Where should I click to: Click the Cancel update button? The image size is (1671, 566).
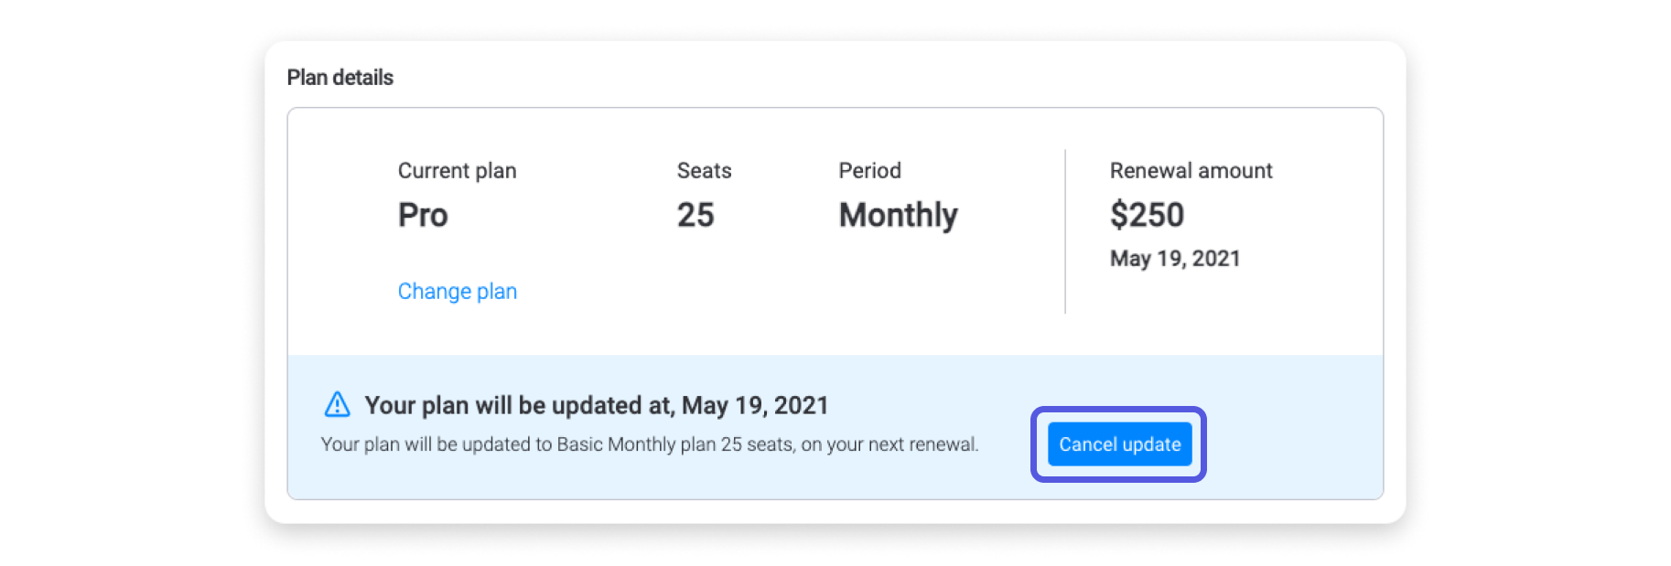tap(1119, 444)
